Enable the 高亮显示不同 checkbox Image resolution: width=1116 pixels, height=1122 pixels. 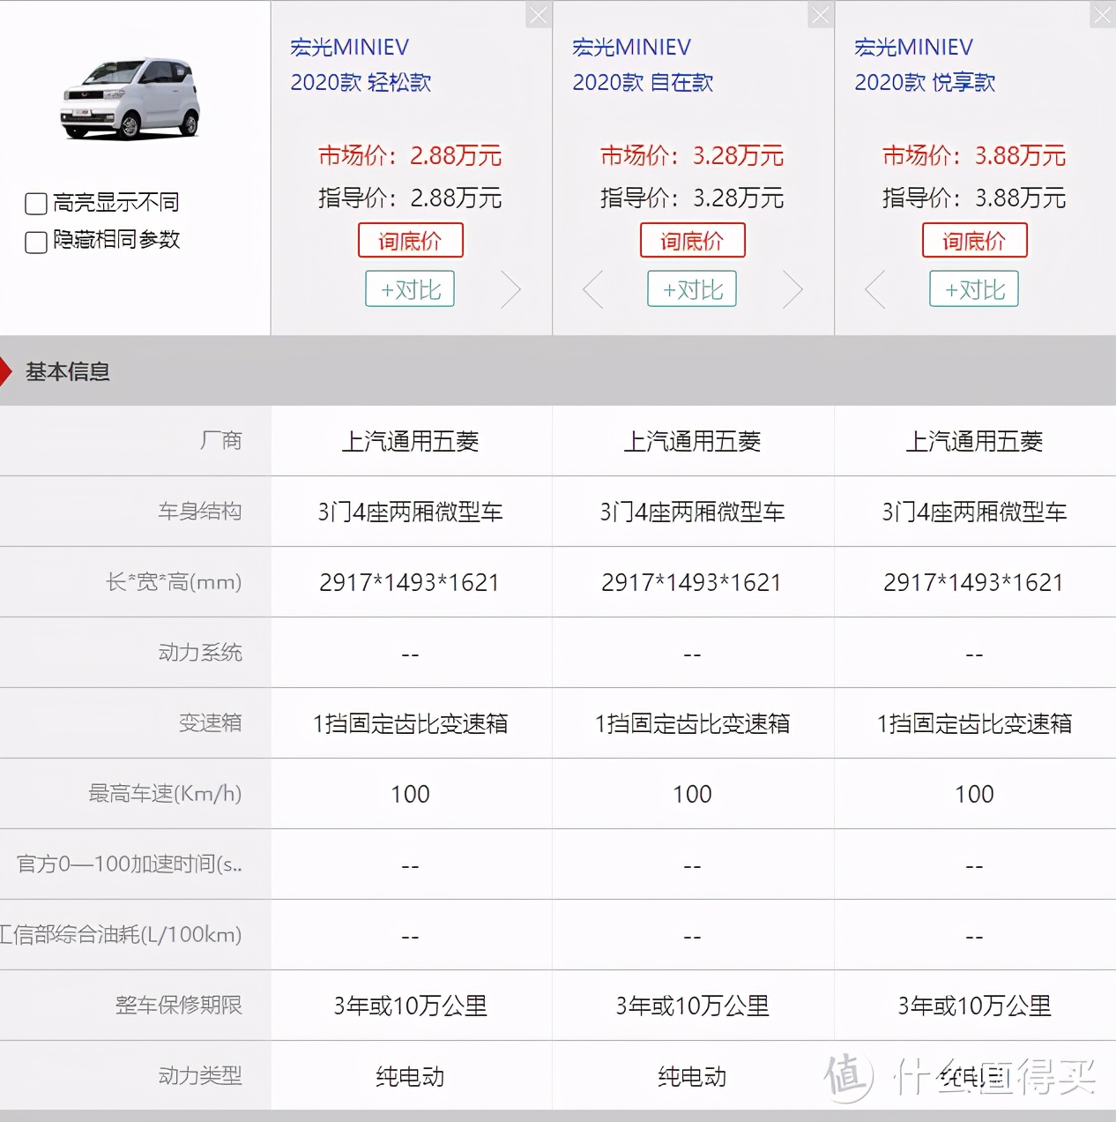click(36, 204)
